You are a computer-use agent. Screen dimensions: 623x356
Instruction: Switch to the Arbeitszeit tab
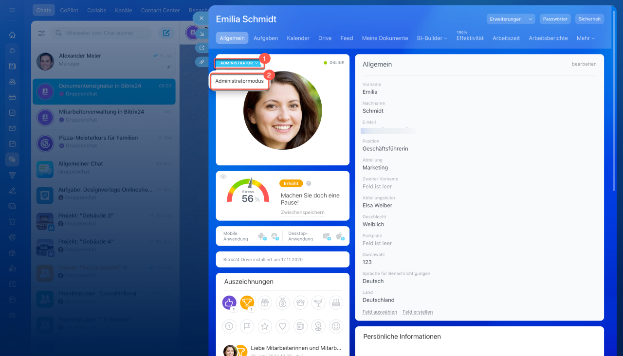(x=506, y=38)
